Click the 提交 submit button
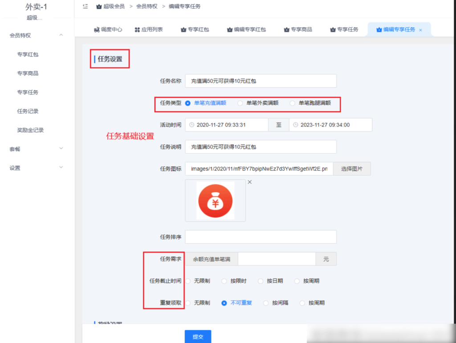Screen dimensions: 456x343 coord(197,336)
